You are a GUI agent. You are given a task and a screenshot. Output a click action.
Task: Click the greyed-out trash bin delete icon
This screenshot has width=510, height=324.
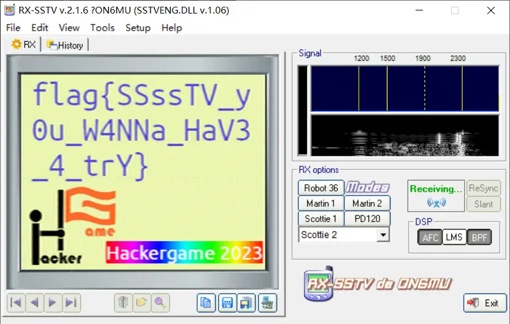(124, 302)
